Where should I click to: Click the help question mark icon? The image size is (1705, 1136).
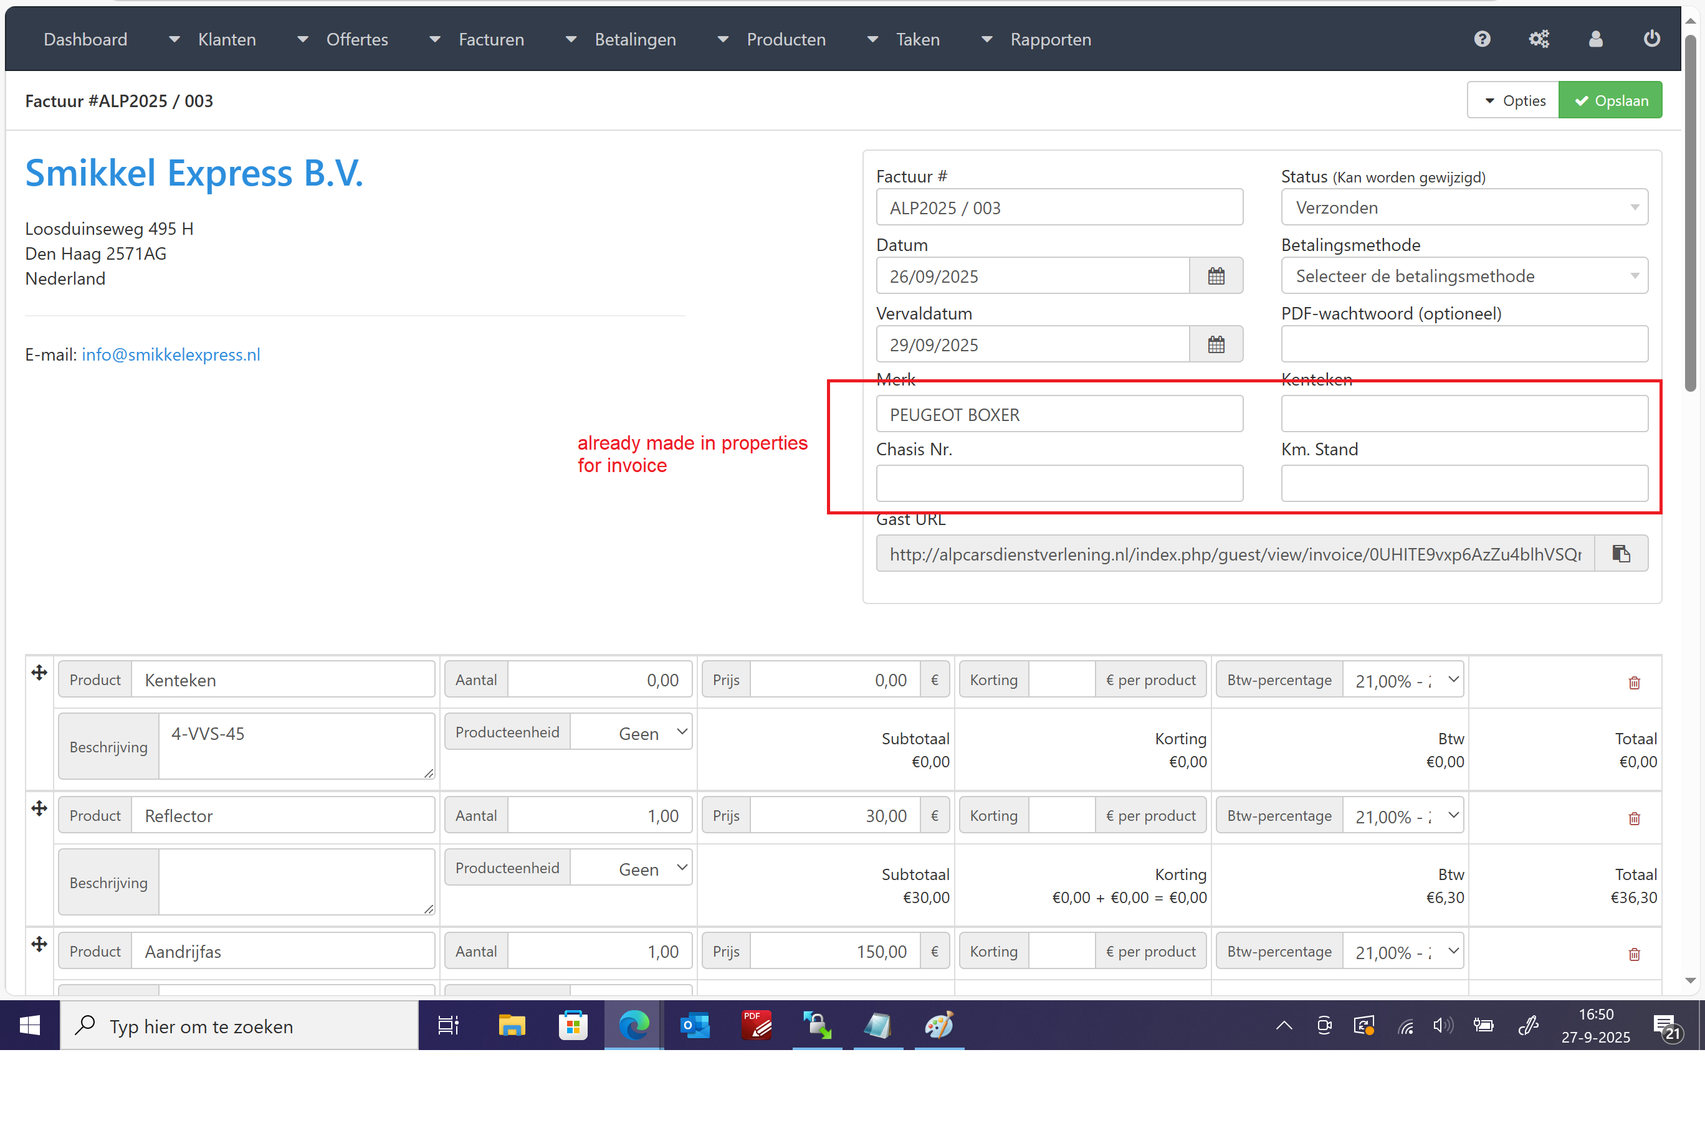click(1482, 39)
